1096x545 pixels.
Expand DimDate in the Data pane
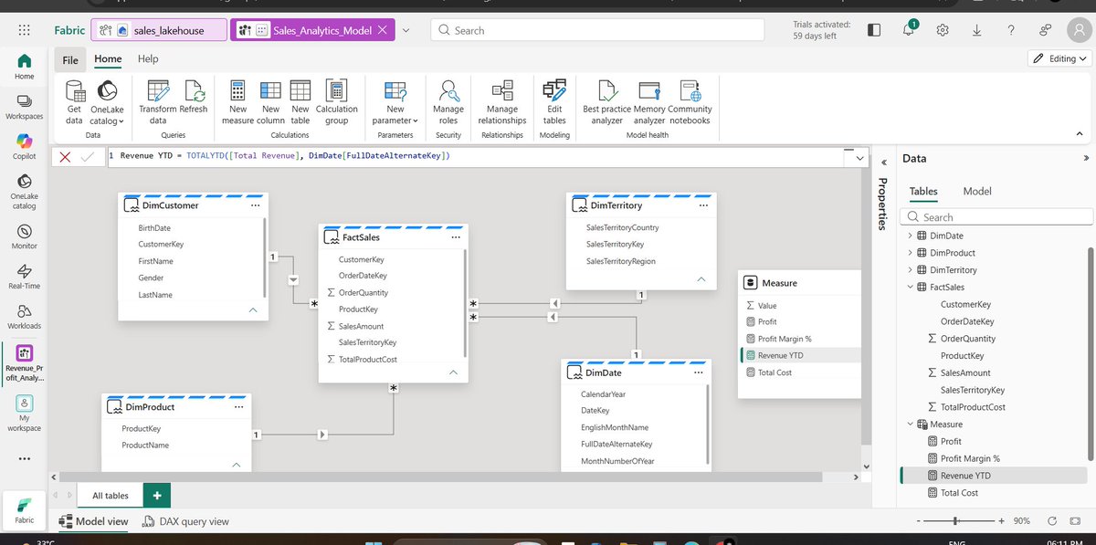(910, 236)
